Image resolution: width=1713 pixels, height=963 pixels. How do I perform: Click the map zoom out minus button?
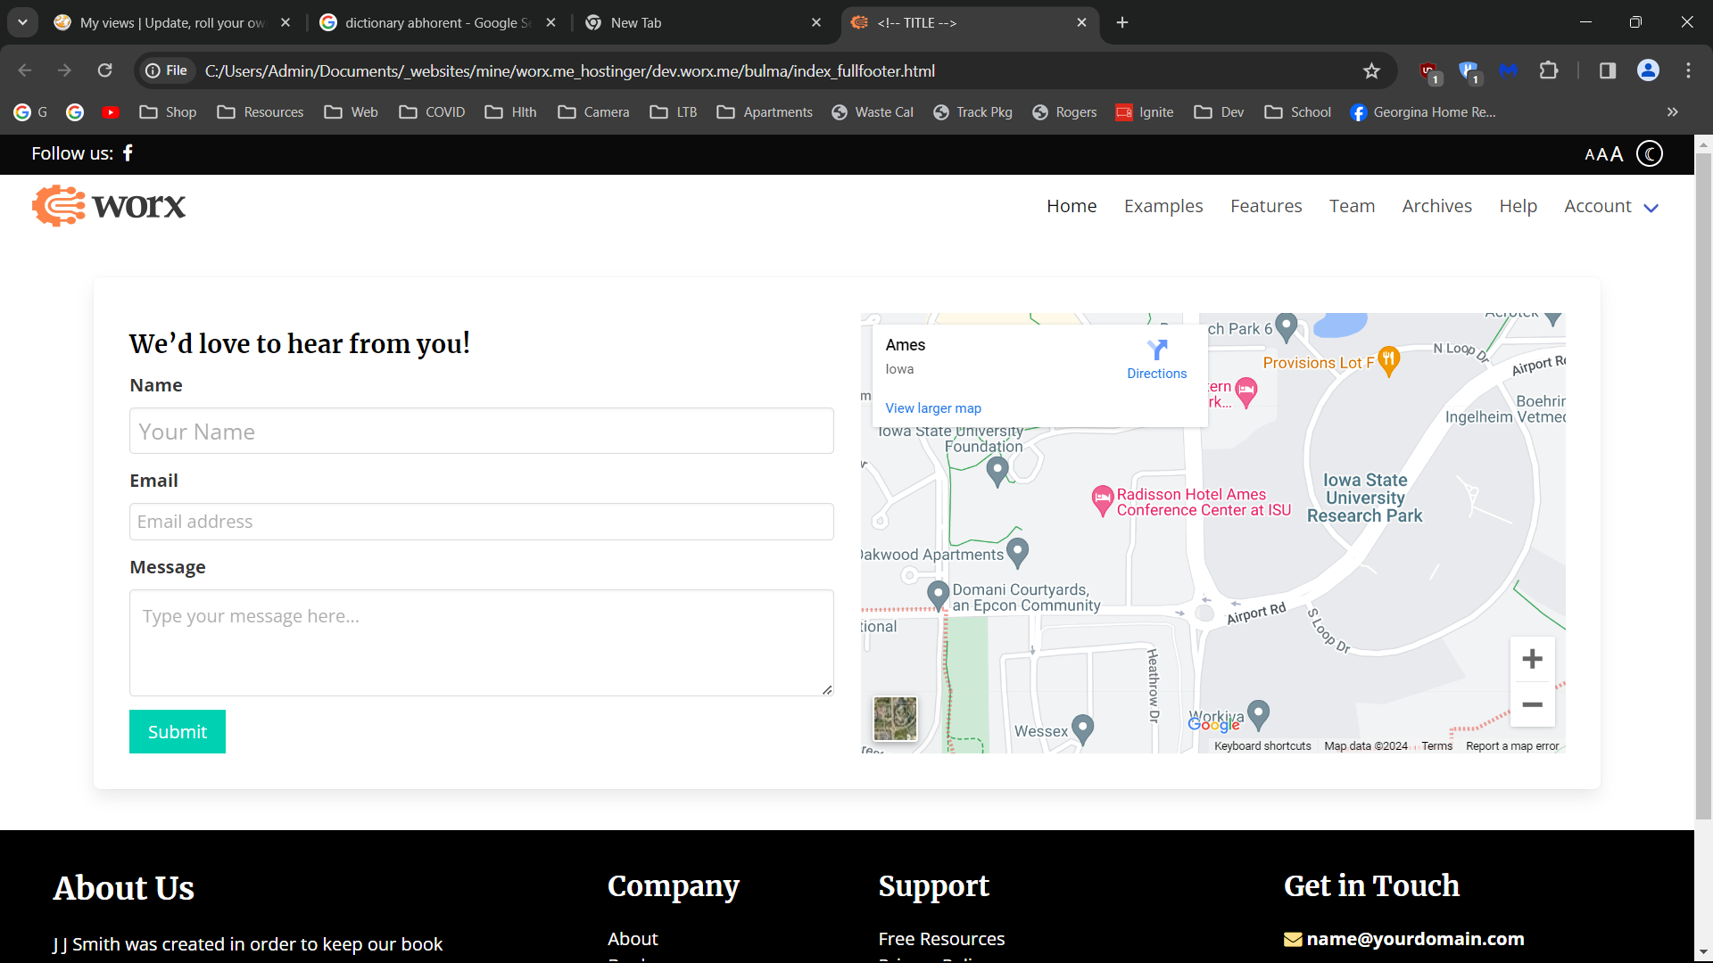(1532, 704)
